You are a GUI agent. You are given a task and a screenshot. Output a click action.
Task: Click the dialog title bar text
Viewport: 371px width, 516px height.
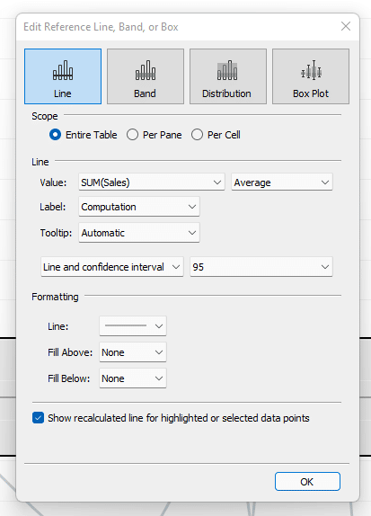(x=101, y=27)
